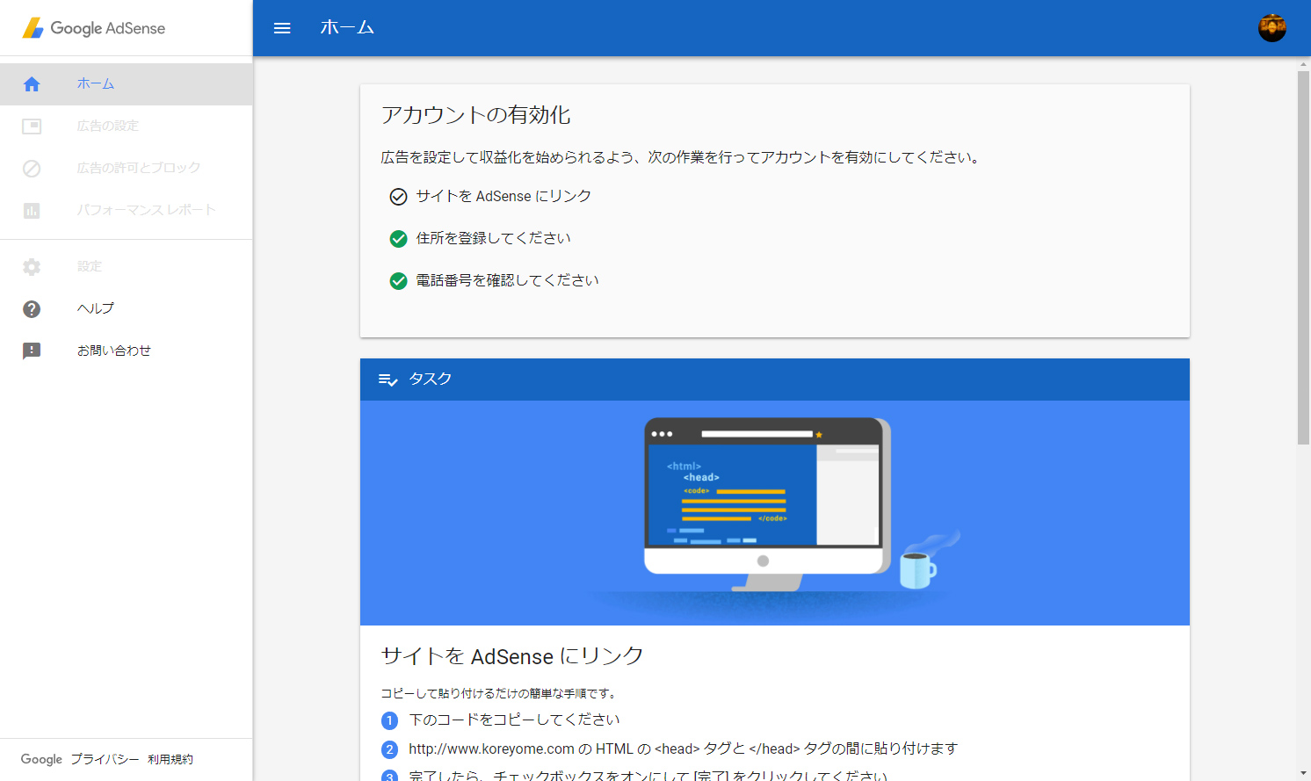The height and width of the screenshot is (781, 1311).
Task: Click the home icon in the sidebar
Action: pos(32,84)
